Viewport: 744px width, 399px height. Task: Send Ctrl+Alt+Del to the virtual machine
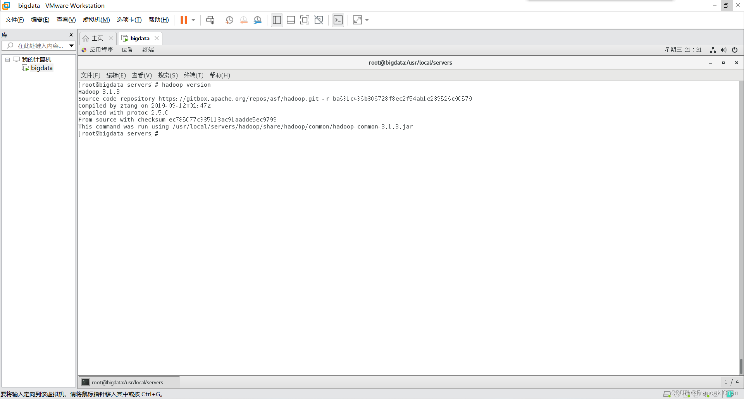pos(210,20)
